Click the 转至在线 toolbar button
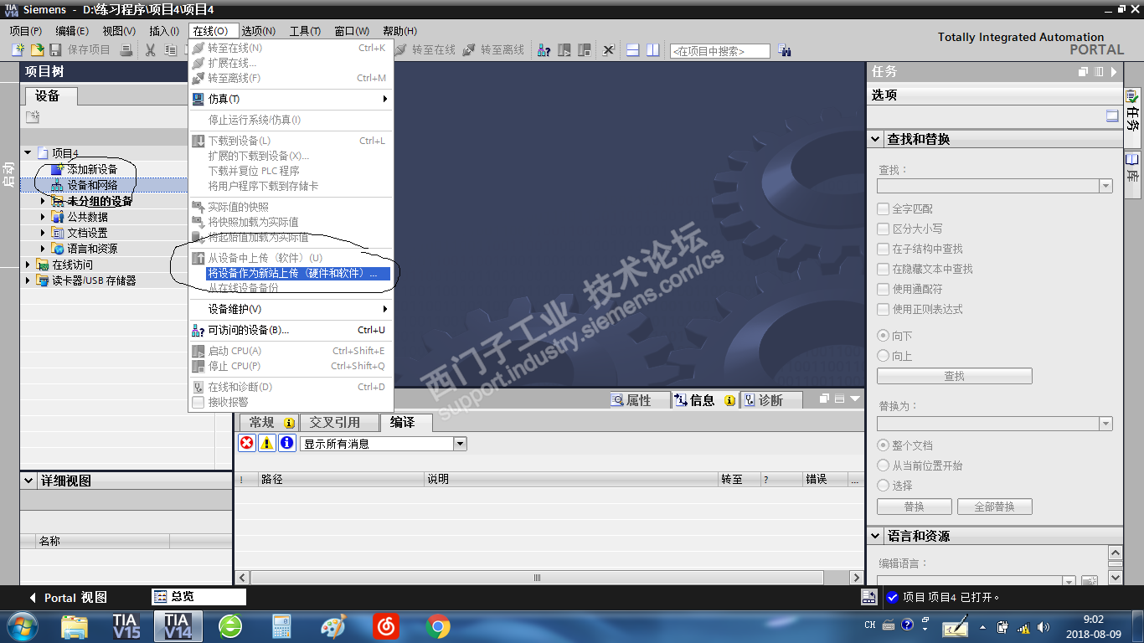Image resolution: width=1144 pixels, height=643 pixels. (x=425, y=50)
